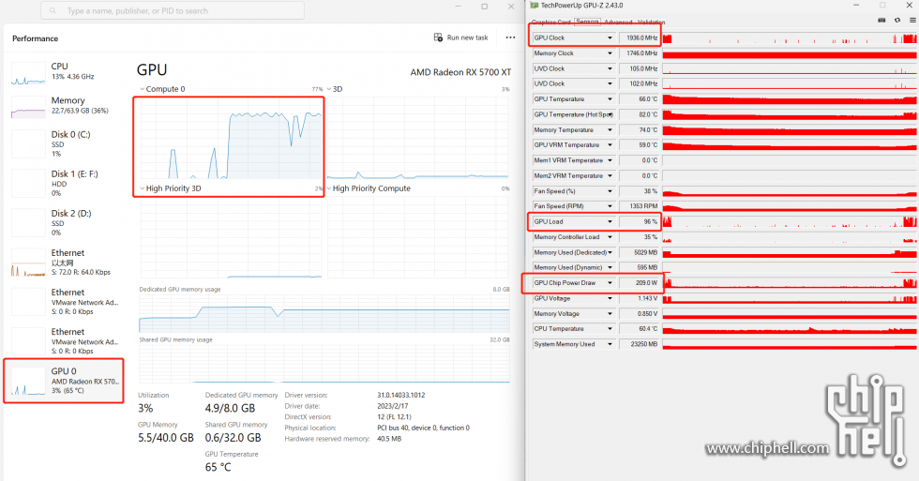This screenshot has height=481, width=919.
Task: Click the Run new task icon
Action: click(439, 38)
